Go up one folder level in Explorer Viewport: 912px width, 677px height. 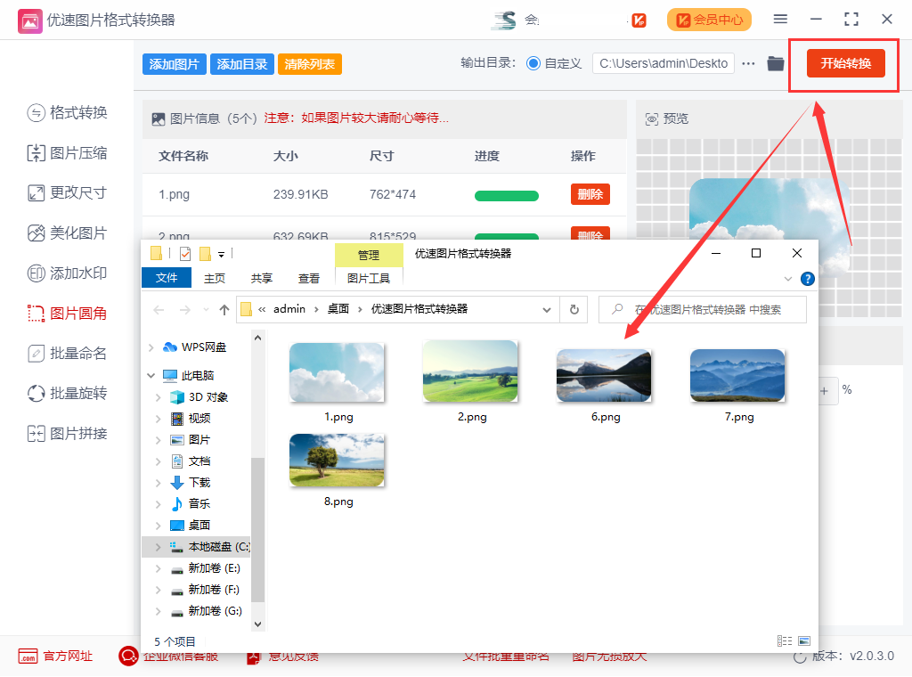click(x=224, y=310)
